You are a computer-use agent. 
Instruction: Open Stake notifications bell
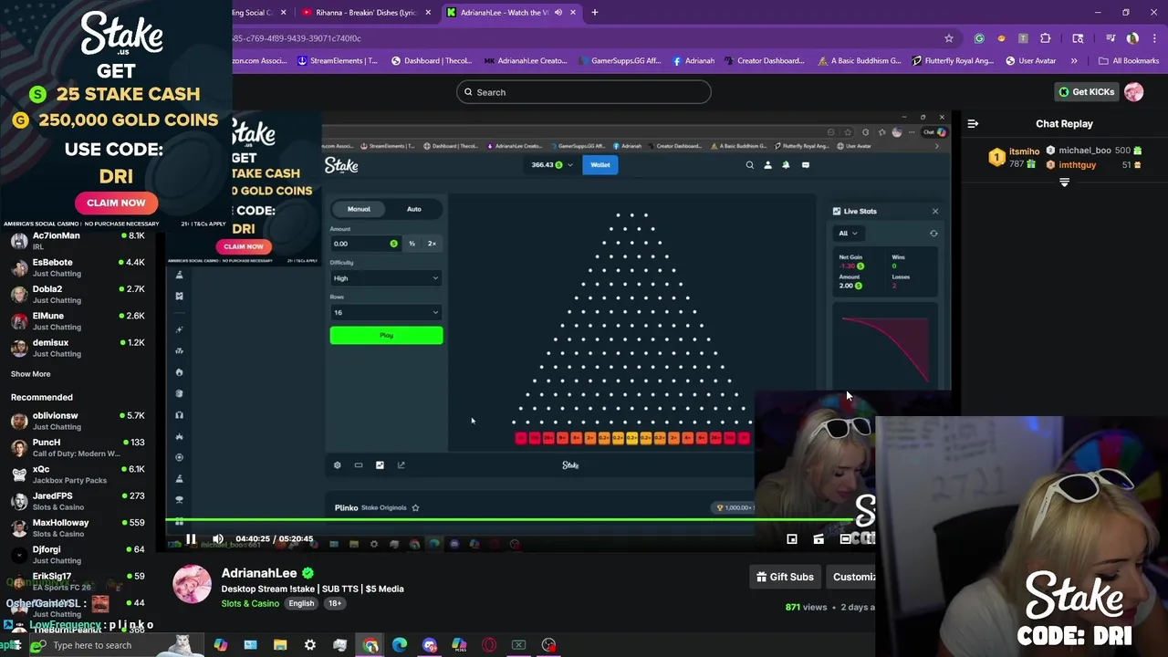pos(786,165)
